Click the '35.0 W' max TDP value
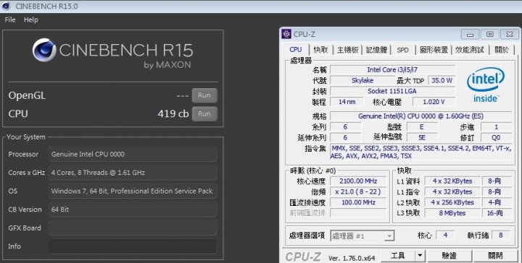 (442, 81)
